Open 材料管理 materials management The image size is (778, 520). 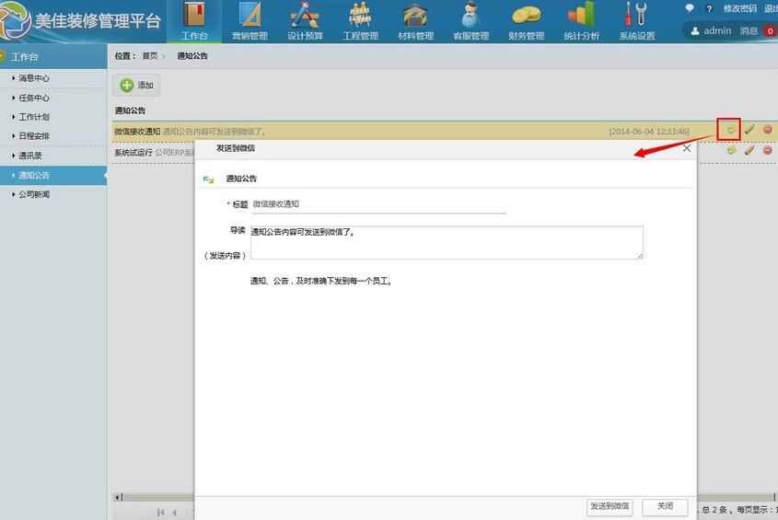415,21
